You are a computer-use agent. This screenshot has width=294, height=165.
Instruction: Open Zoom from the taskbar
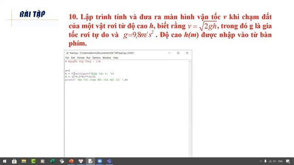point(100,161)
